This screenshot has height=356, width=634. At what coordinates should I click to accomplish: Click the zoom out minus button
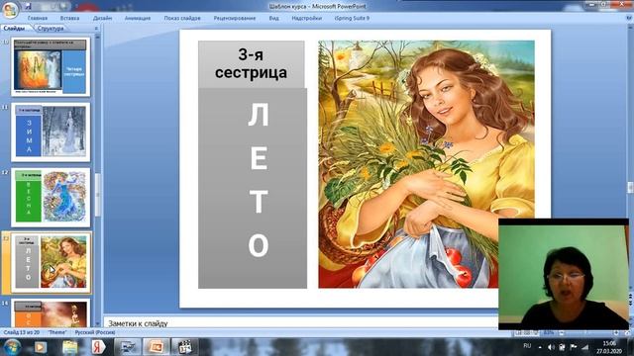[x=562, y=333]
